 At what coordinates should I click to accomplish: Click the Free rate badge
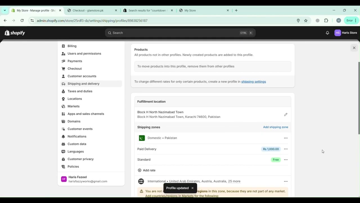tap(276, 160)
